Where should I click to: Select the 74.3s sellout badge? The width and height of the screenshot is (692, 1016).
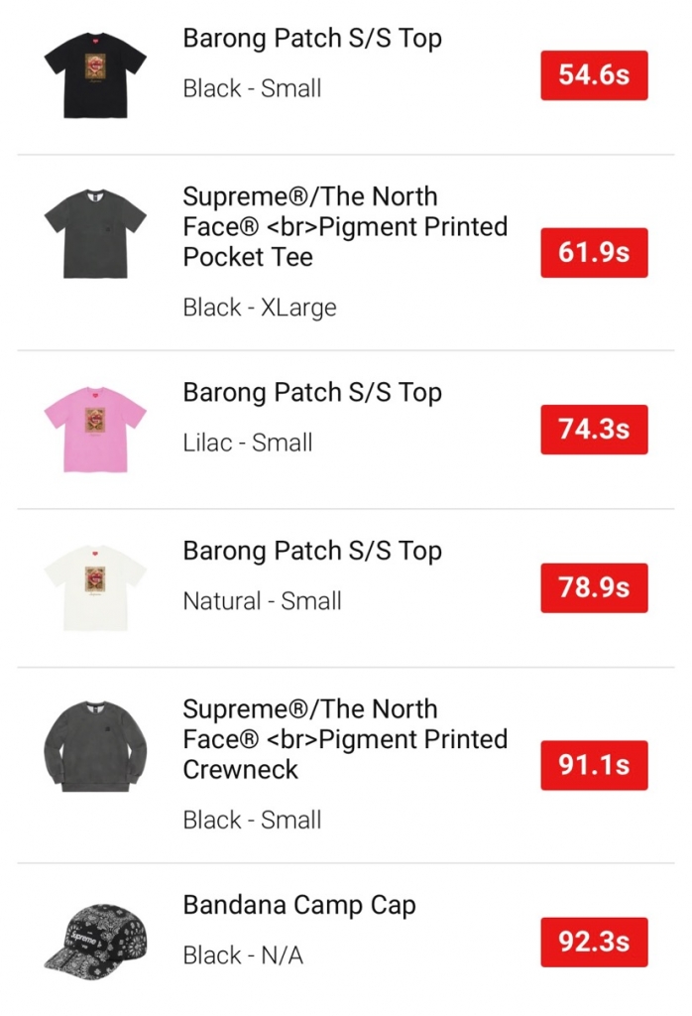(594, 430)
